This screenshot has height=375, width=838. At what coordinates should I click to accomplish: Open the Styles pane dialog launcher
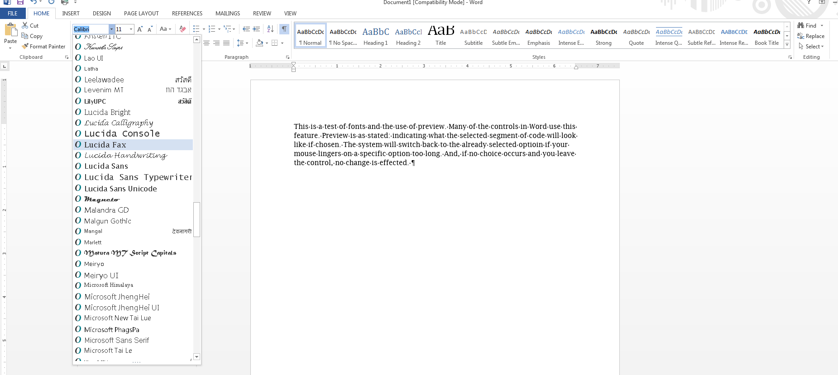click(x=790, y=57)
